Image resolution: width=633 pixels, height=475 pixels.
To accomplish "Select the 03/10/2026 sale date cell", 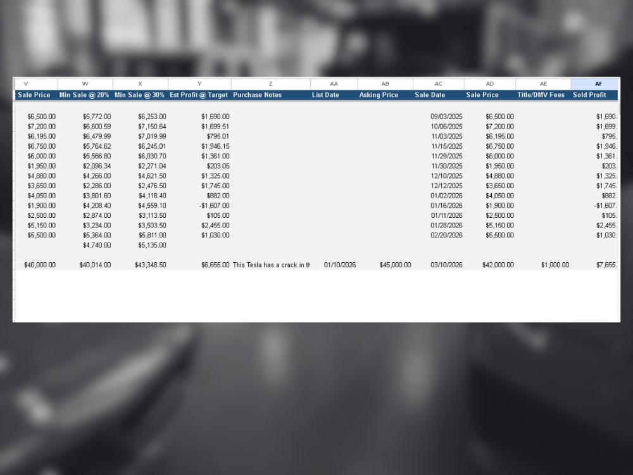I will click(x=439, y=265).
